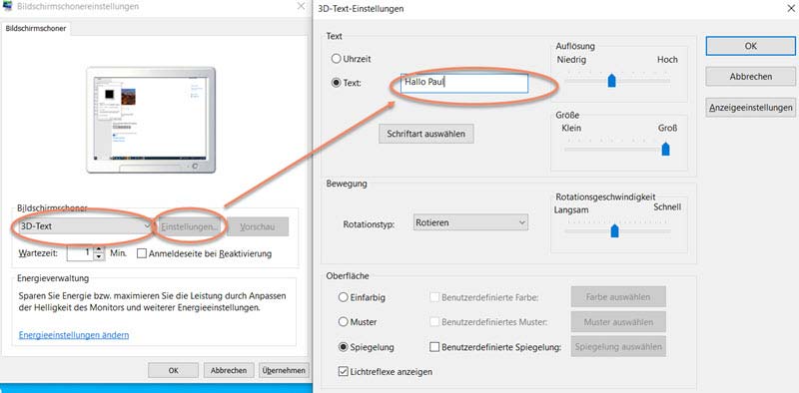Viewport: 799px width, 393px height.
Task: Toggle Lichtreflexe anzeigen checkbox
Action: coord(343,372)
